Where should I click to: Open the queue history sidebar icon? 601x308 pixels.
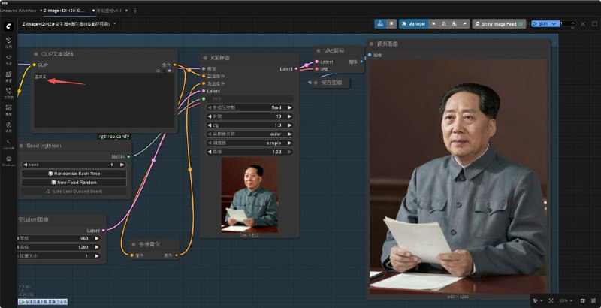coord(8,41)
